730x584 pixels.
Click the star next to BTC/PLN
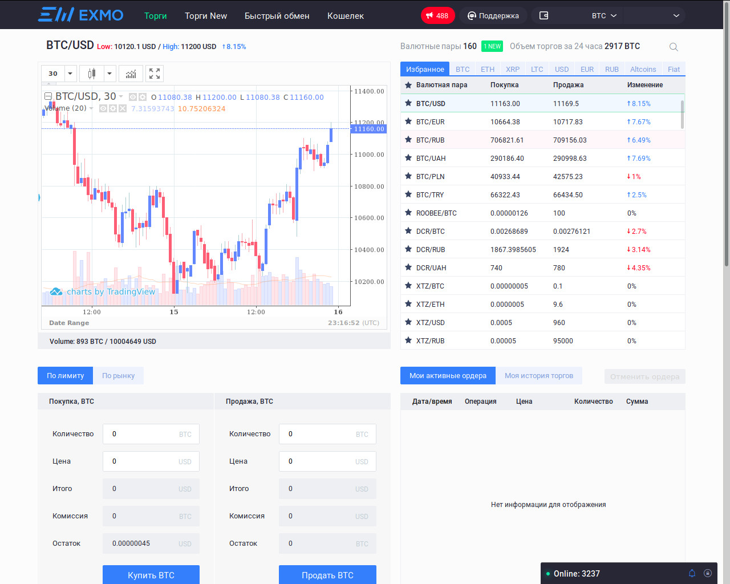click(408, 176)
